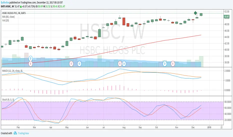Click the latest green weekly candle
Image resolution: width=233 pixels, height=137 pixels.
(201, 14)
